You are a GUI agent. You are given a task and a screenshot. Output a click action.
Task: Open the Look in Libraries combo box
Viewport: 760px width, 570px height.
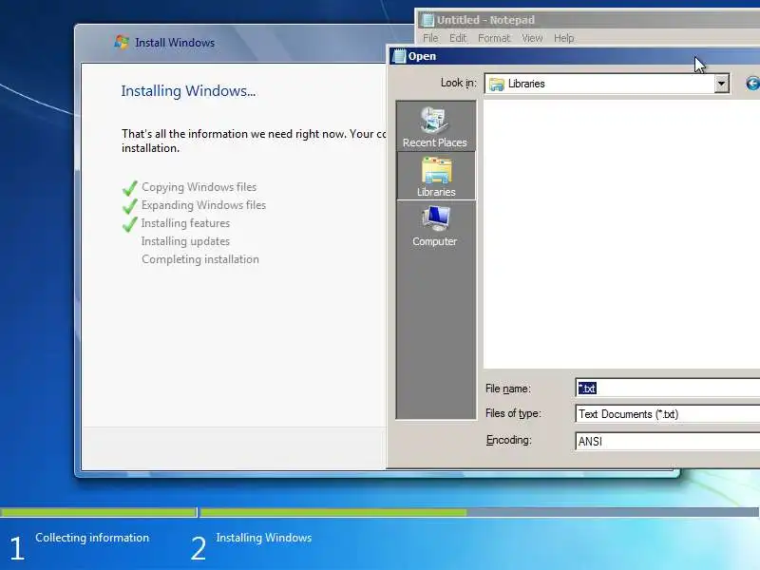click(607, 84)
